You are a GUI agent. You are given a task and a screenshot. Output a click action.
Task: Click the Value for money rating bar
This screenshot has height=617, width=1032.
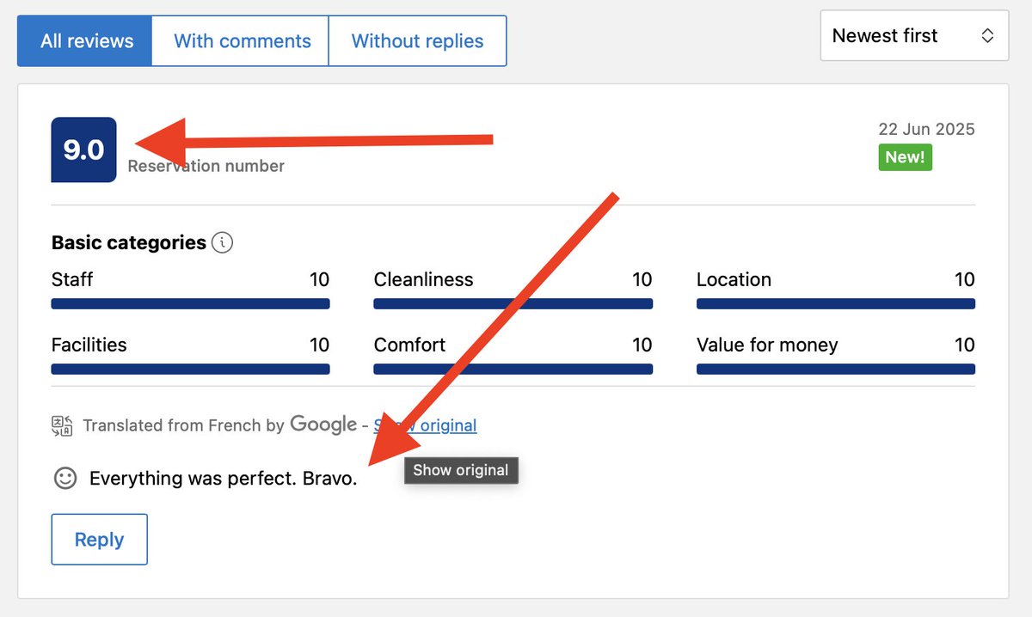point(836,370)
